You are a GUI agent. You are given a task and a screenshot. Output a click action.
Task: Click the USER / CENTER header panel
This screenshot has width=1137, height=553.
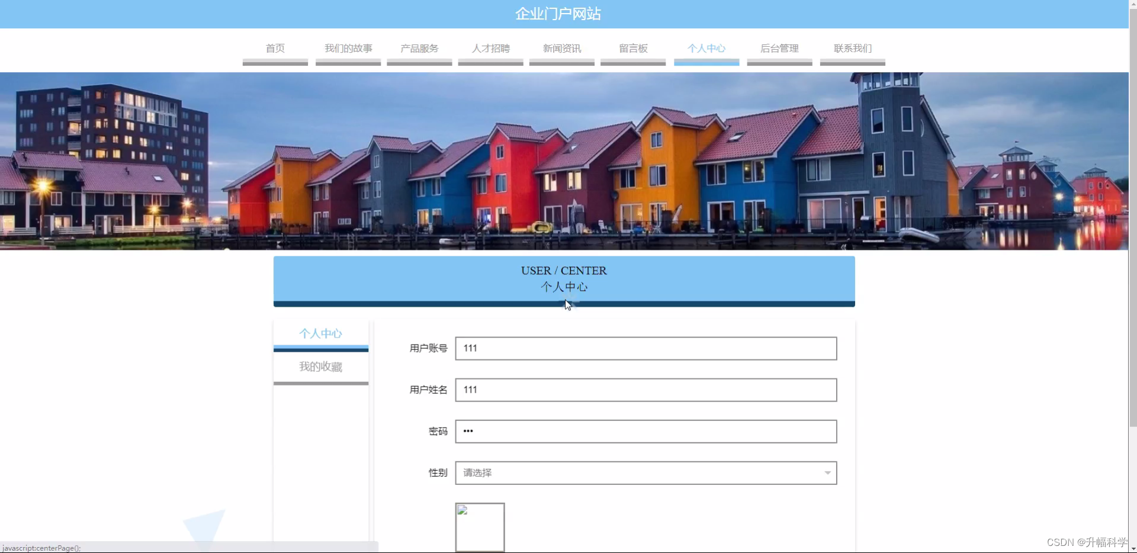564,278
